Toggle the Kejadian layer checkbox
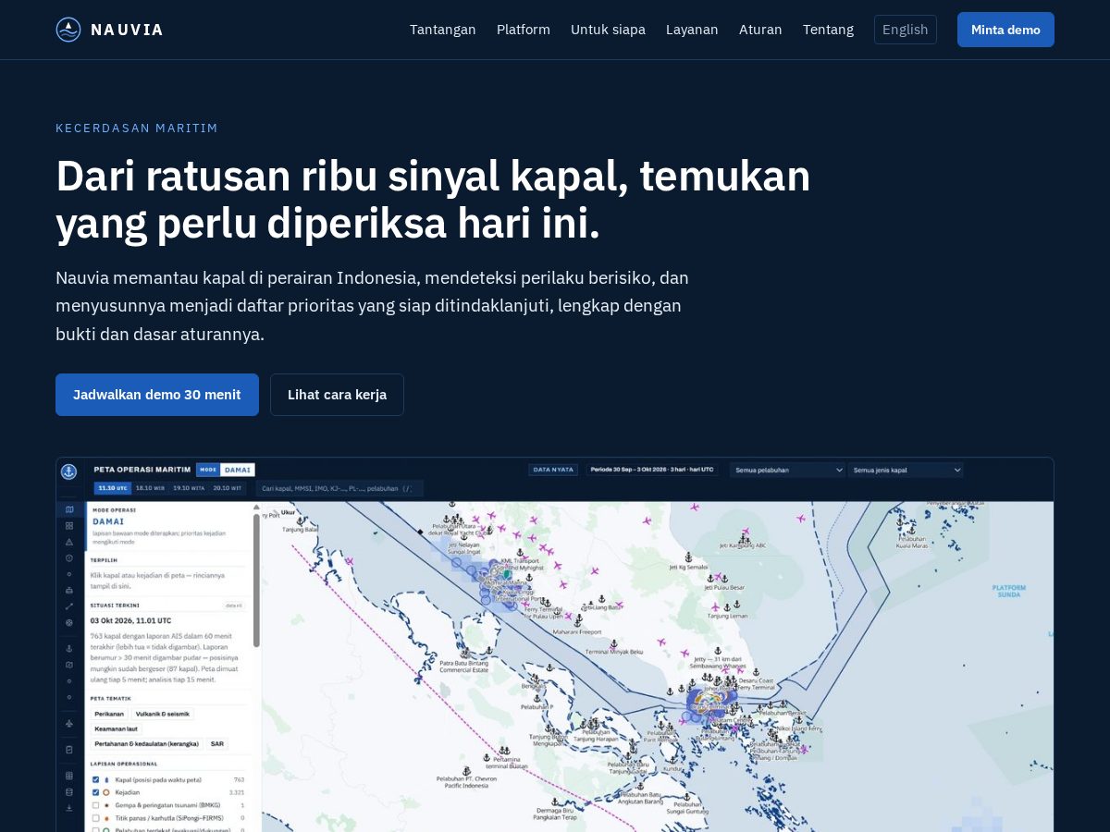1110x832 pixels. [95, 792]
